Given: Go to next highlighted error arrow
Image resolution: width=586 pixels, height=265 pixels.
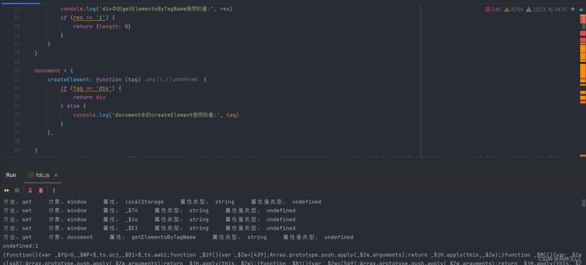Looking at the screenshot, I should pos(581,9).
